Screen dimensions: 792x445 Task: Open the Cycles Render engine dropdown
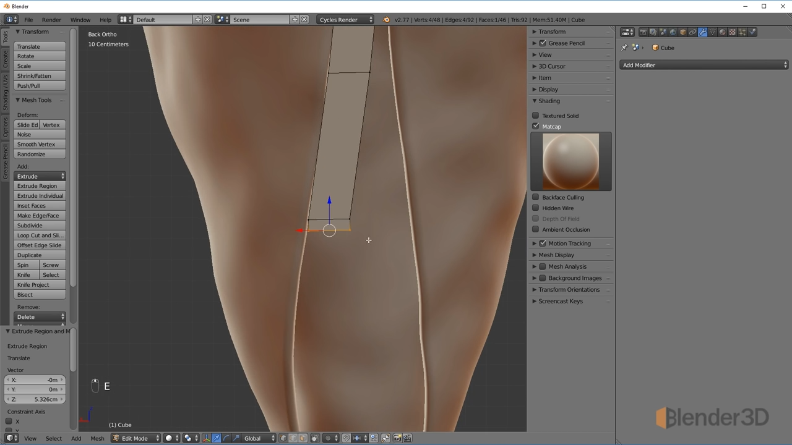(x=345, y=20)
